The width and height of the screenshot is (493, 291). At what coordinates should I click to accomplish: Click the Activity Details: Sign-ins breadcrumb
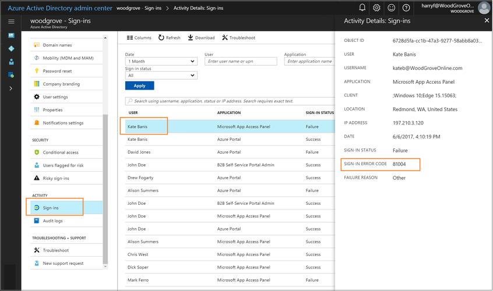[x=198, y=8]
